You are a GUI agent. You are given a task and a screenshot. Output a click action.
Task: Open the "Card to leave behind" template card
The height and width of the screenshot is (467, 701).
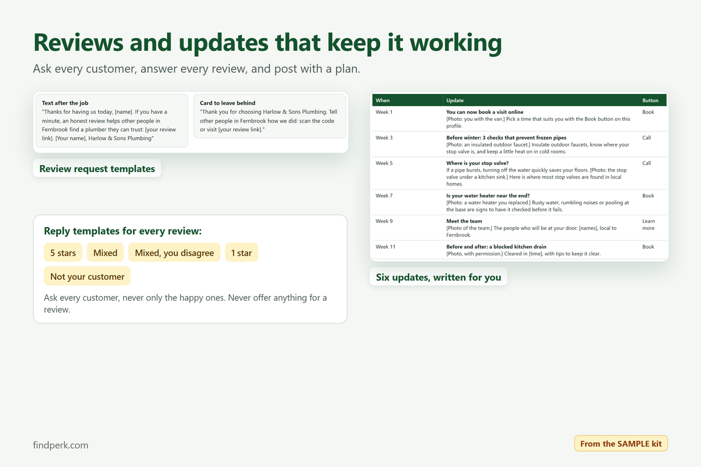pos(269,116)
